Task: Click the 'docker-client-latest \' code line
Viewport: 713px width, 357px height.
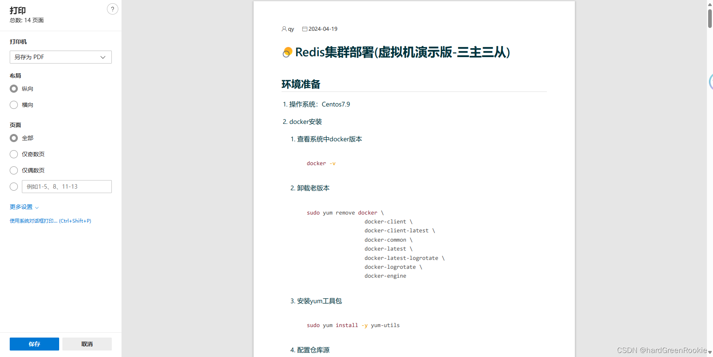Action: coord(399,230)
